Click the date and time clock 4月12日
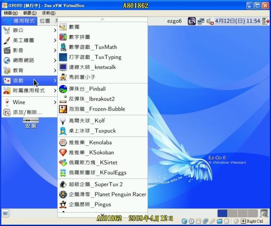271x226 pixels. pyautogui.click(x=237, y=21)
